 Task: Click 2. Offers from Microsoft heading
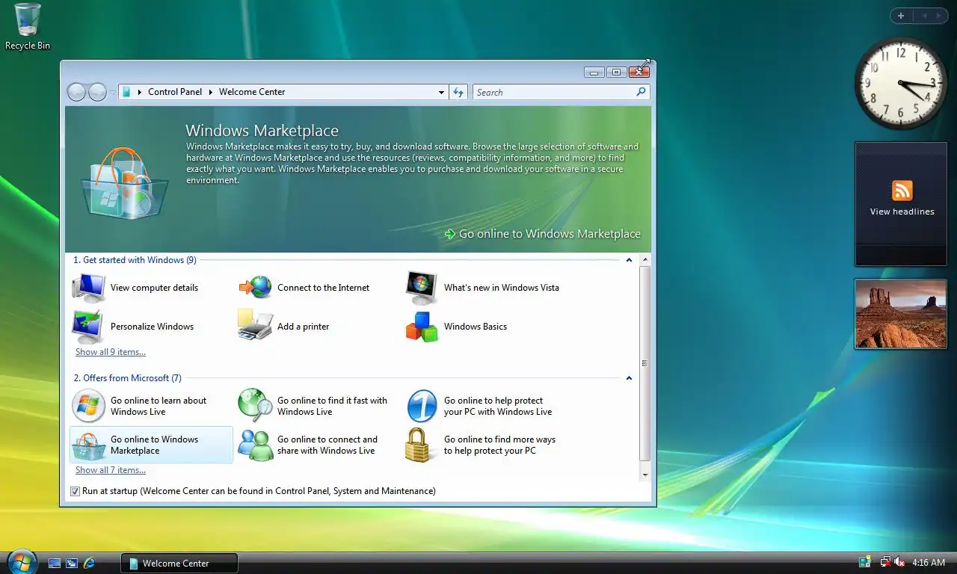pyautogui.click(x=127, y=378)
